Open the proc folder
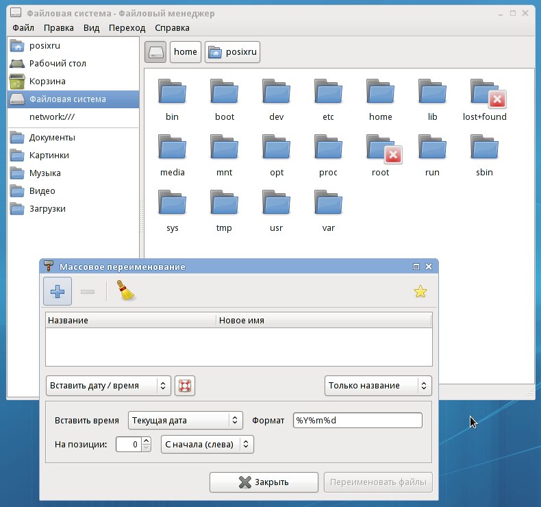Viewport: 541px width, 507px height. (328, 155)
